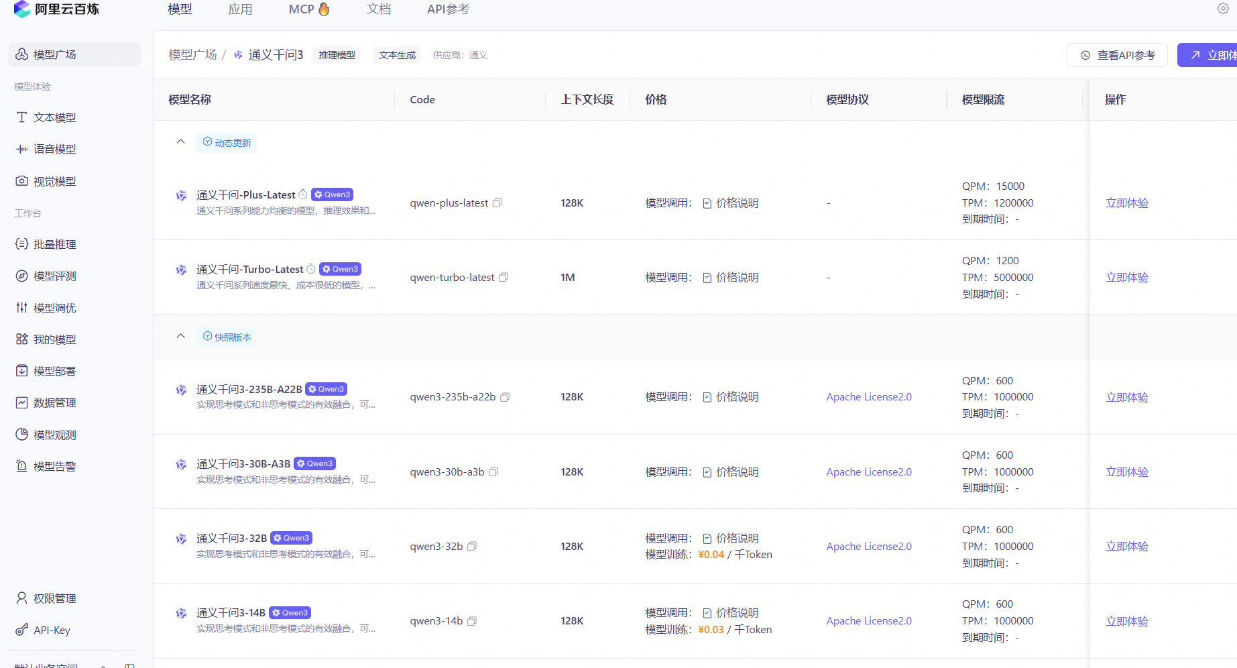This screenshot has width=1237, height=668.
Task: Open 价格说明 for qwen3-235b-a22b
Action: coord(731,397)
